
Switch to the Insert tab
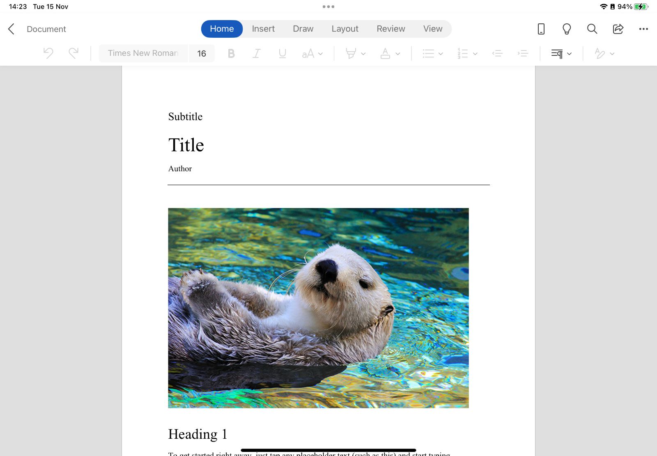point(263,29)
